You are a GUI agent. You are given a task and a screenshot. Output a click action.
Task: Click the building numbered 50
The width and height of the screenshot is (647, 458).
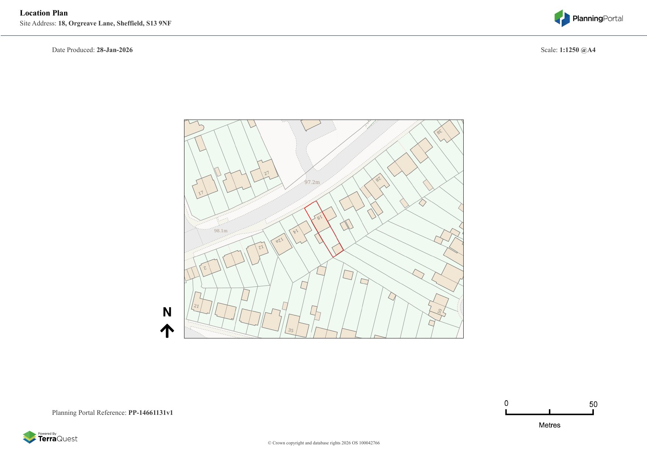click(439, 306)
